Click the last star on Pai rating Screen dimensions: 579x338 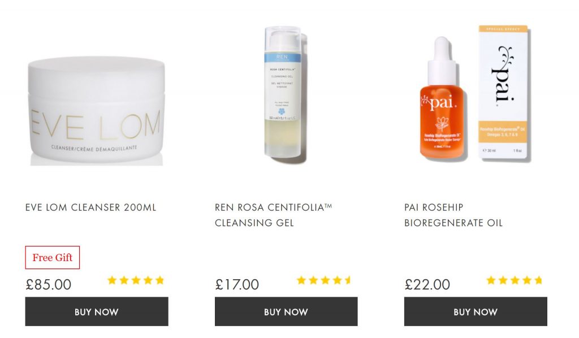tap(538, 280)
